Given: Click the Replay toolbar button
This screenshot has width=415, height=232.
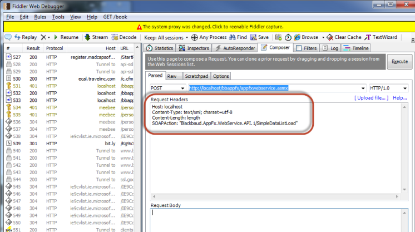Looking at the screenshot, I should (25, 37).
